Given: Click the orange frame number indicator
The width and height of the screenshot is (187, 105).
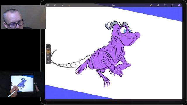Looking at the screenshot, I should click(69, 5).
